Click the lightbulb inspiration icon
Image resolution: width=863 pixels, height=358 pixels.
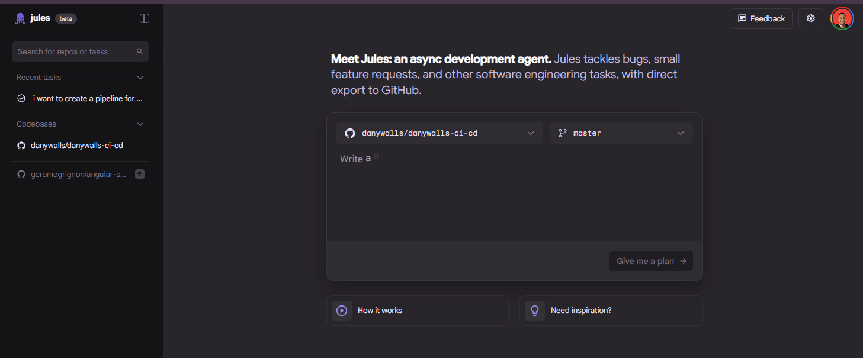pyautogui.click(x=535, y=310)
